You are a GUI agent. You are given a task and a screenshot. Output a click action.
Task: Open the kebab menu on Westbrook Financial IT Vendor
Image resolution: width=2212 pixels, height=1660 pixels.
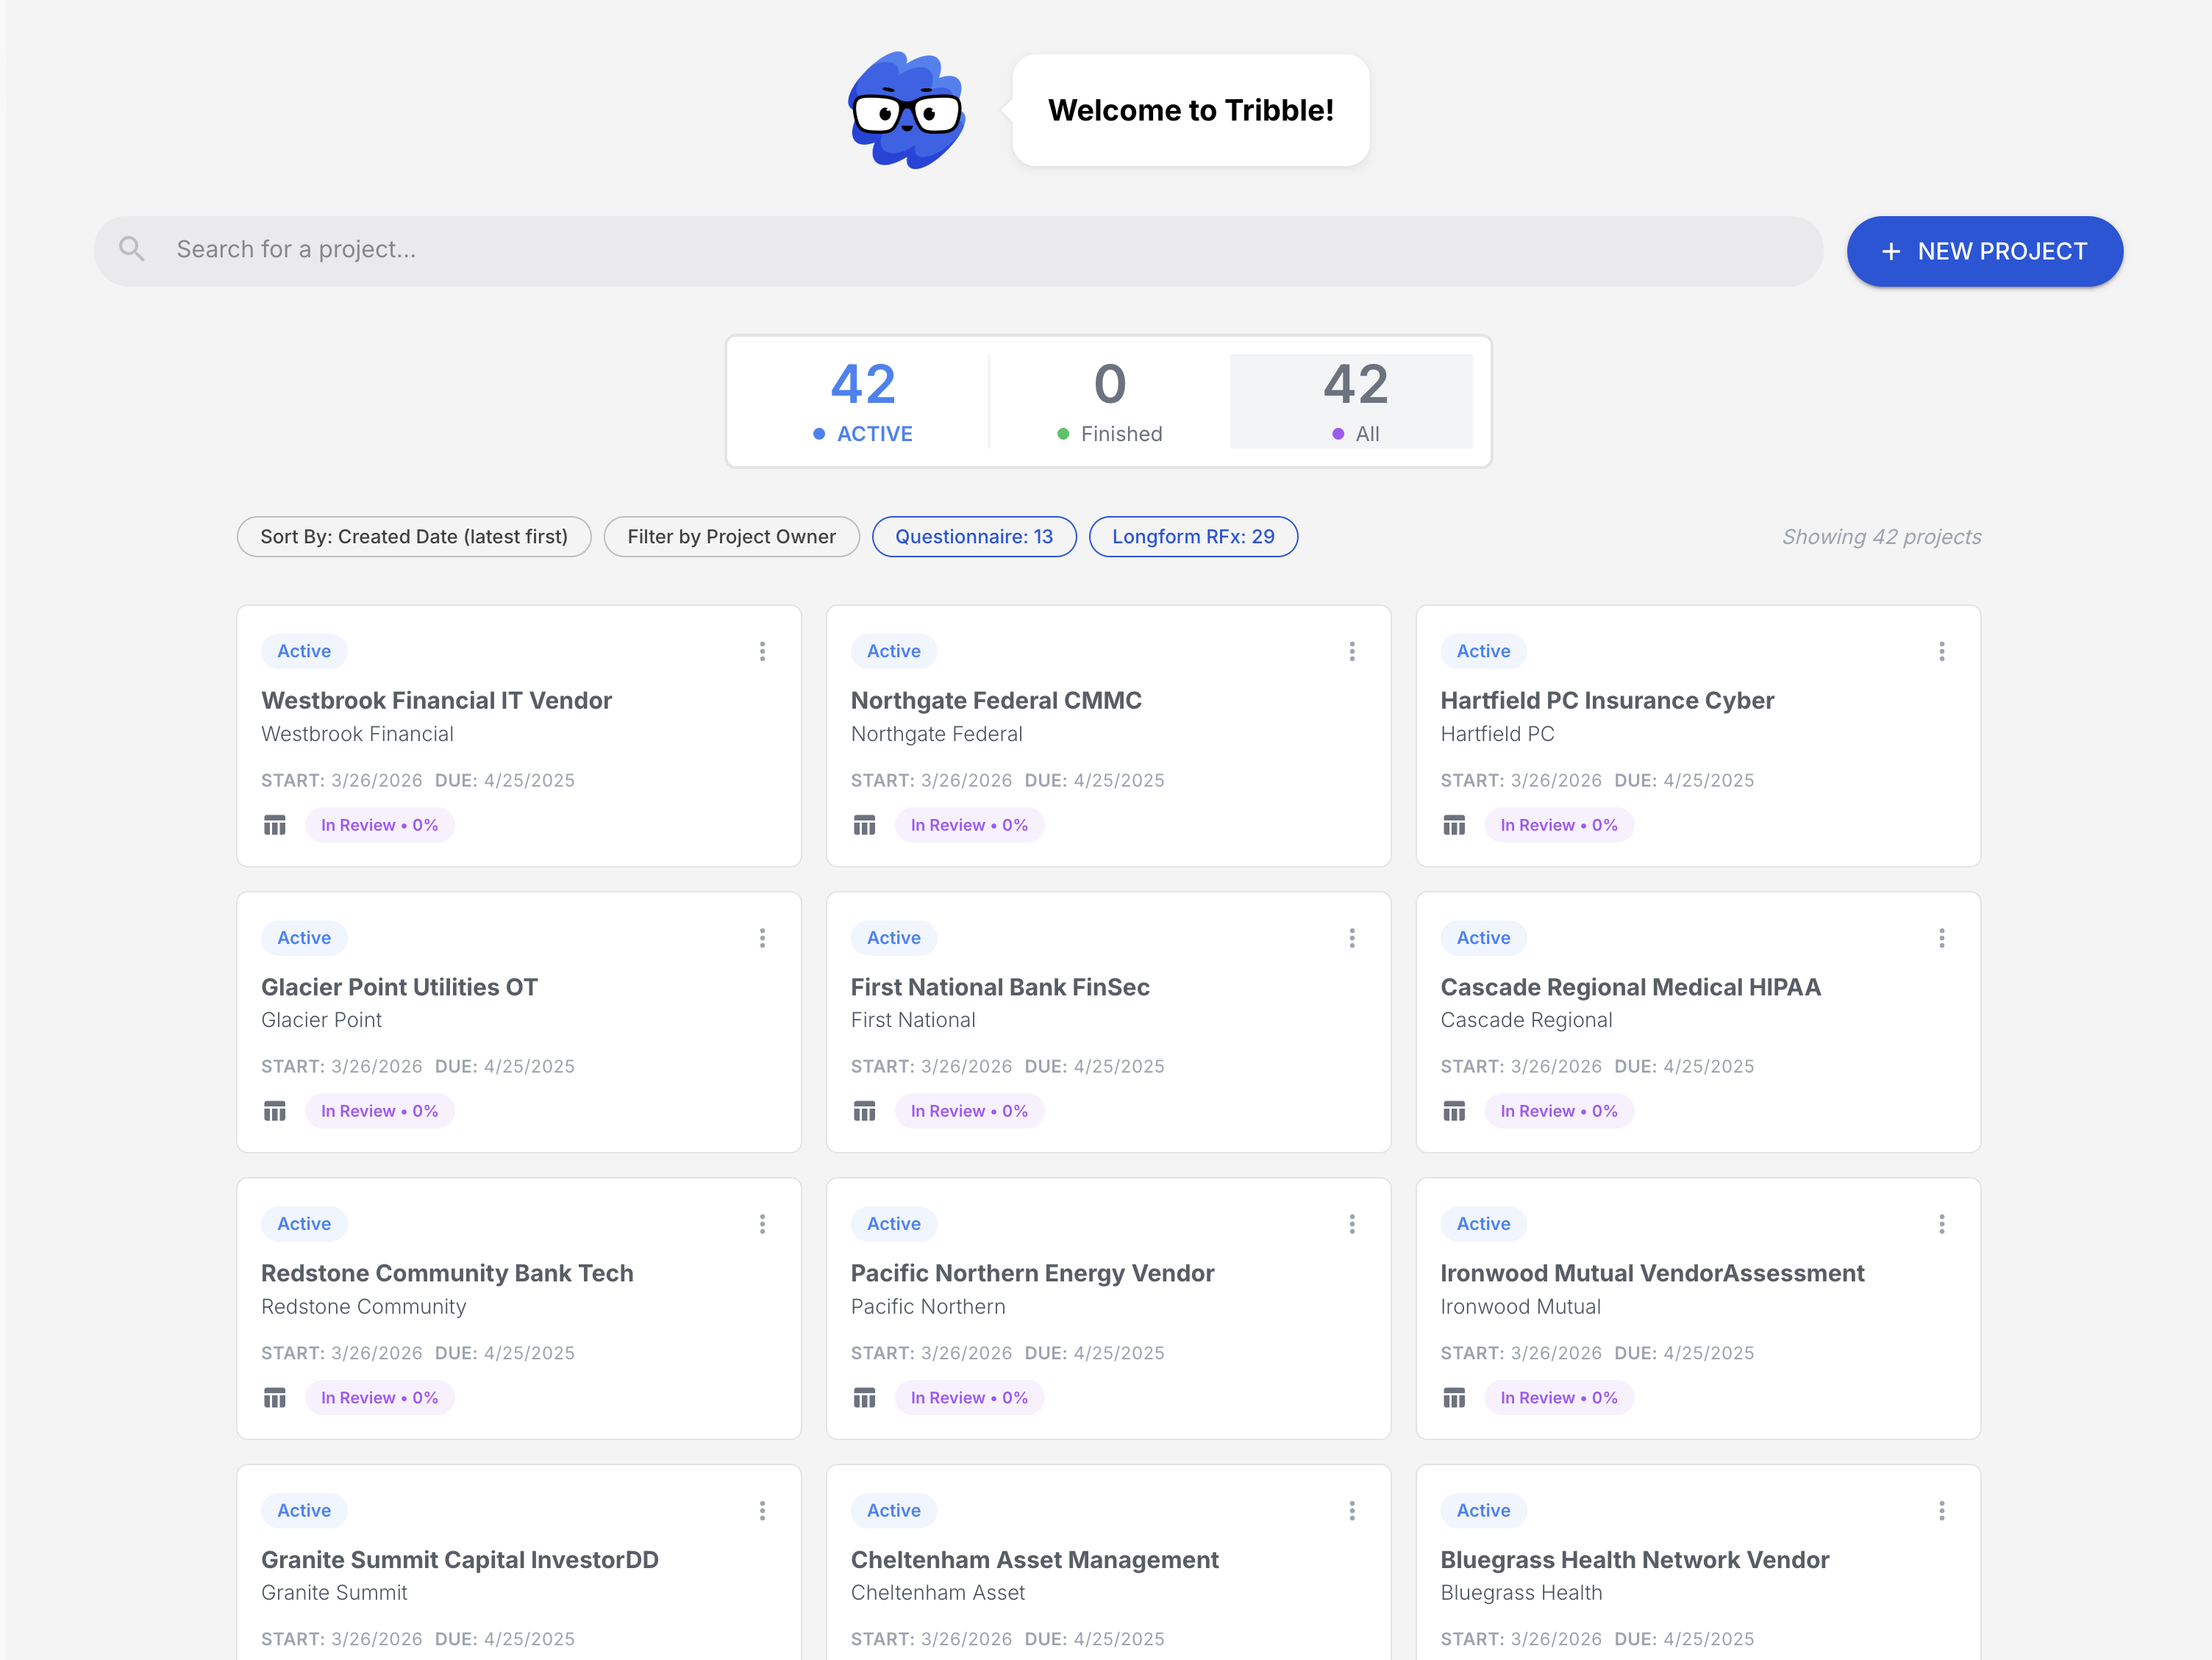(763, 651)
